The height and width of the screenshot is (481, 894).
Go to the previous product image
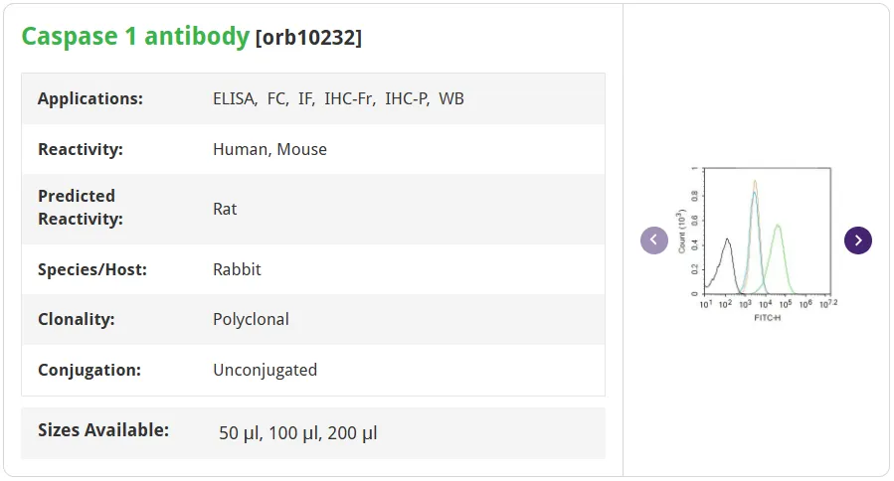pos(654,240)
